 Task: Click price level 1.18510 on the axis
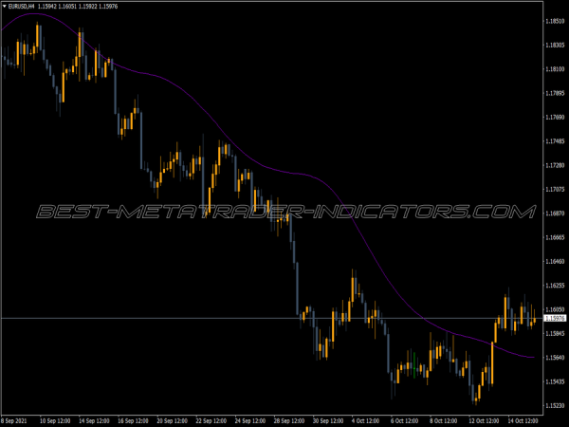click(555, 21)
